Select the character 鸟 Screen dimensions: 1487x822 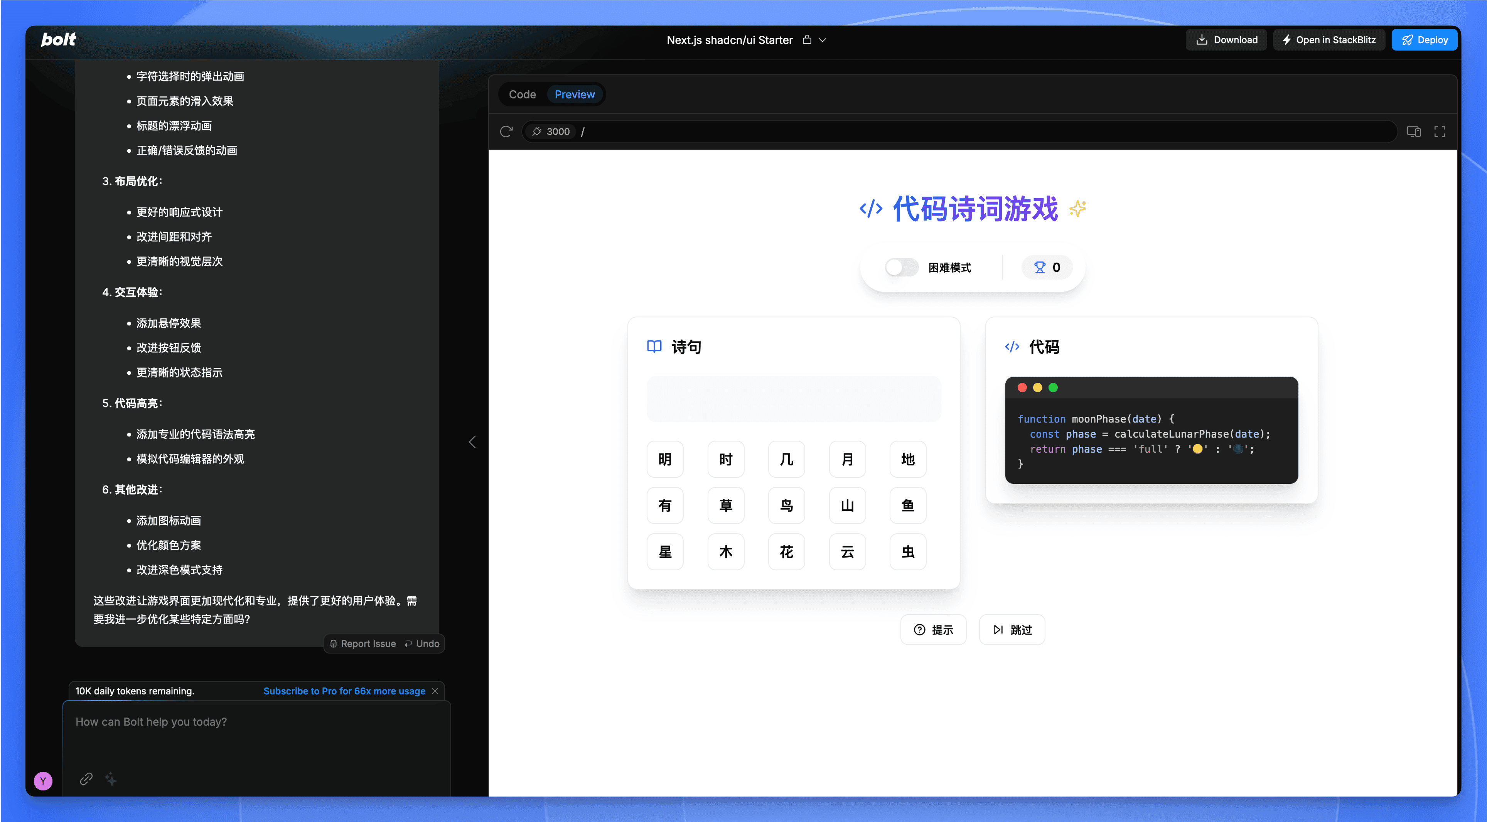point(786,505)
